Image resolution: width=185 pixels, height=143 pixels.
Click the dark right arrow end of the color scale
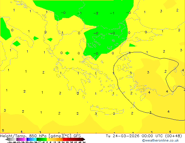[x=84, y=139]
